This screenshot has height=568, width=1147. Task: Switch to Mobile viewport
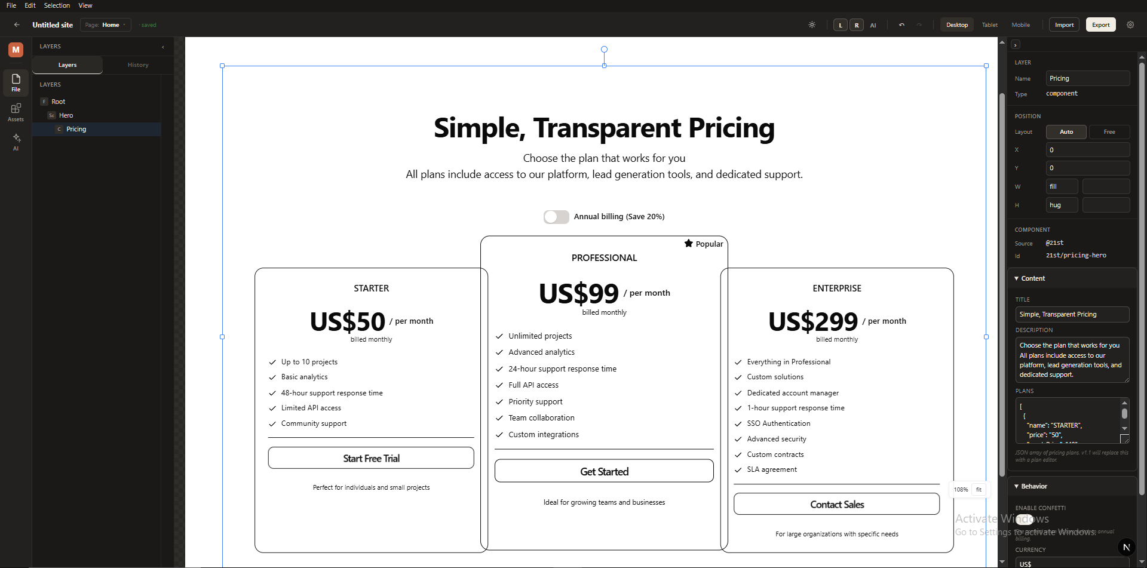pyautogui.click(x=1021, y=25)
